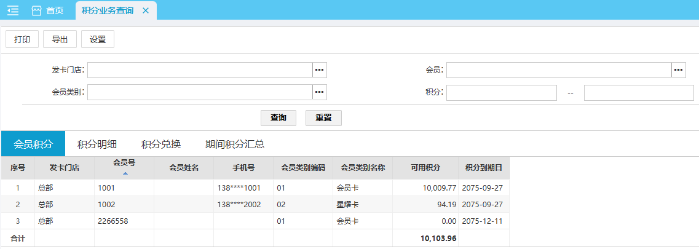The height and width of the screenshot is (249, 699).
Task: Sort by 会员号 column header
Action: pos(124,167)
